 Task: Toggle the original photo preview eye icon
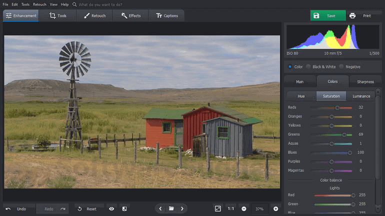[111, 209]
